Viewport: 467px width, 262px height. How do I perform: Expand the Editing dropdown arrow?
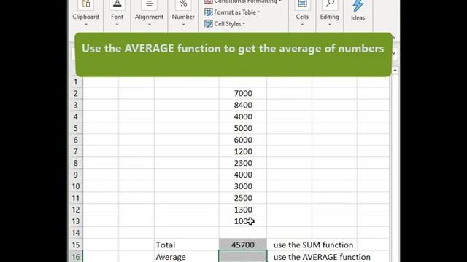pyautogui.click(x=329, y=25)
